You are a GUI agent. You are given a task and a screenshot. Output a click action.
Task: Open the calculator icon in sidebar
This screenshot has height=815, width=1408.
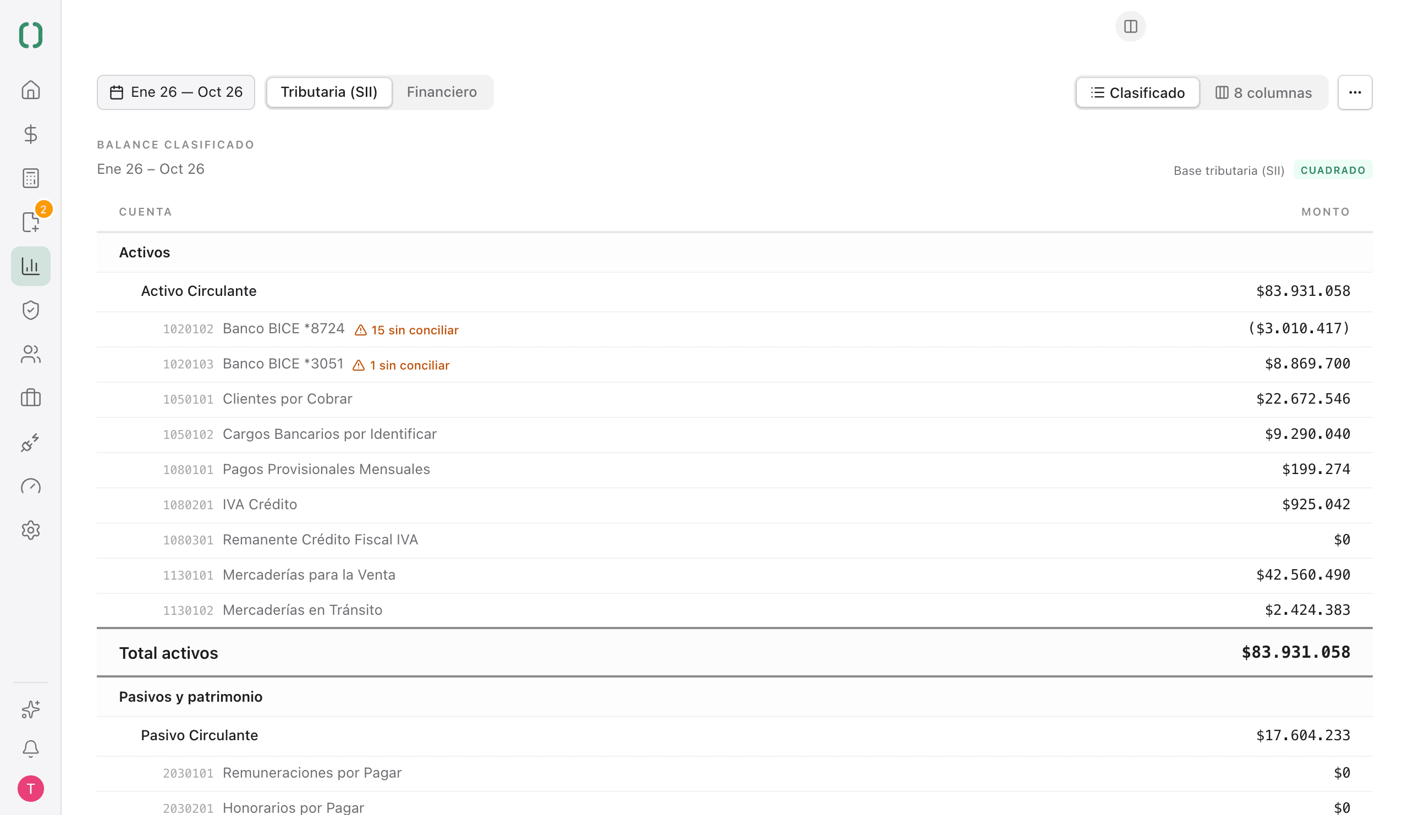[x=31, y=178]
